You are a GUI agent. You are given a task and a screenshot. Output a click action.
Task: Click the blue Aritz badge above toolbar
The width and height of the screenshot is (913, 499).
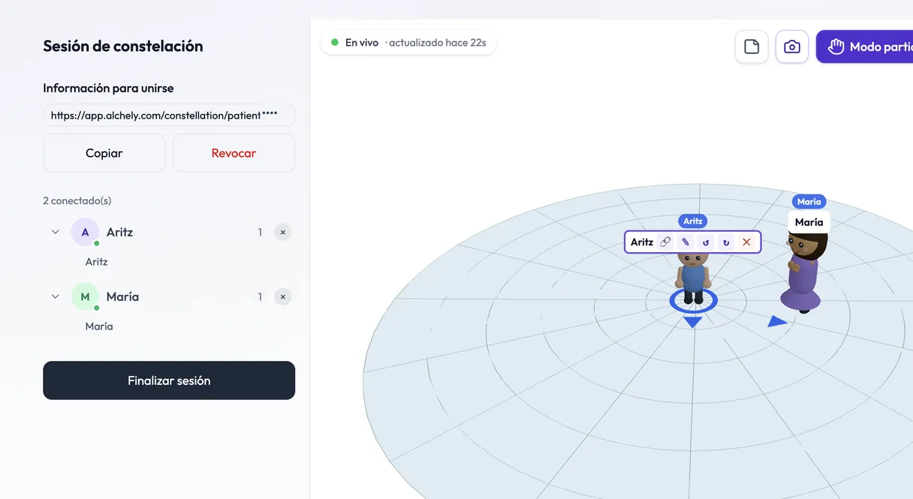point(692,221)
